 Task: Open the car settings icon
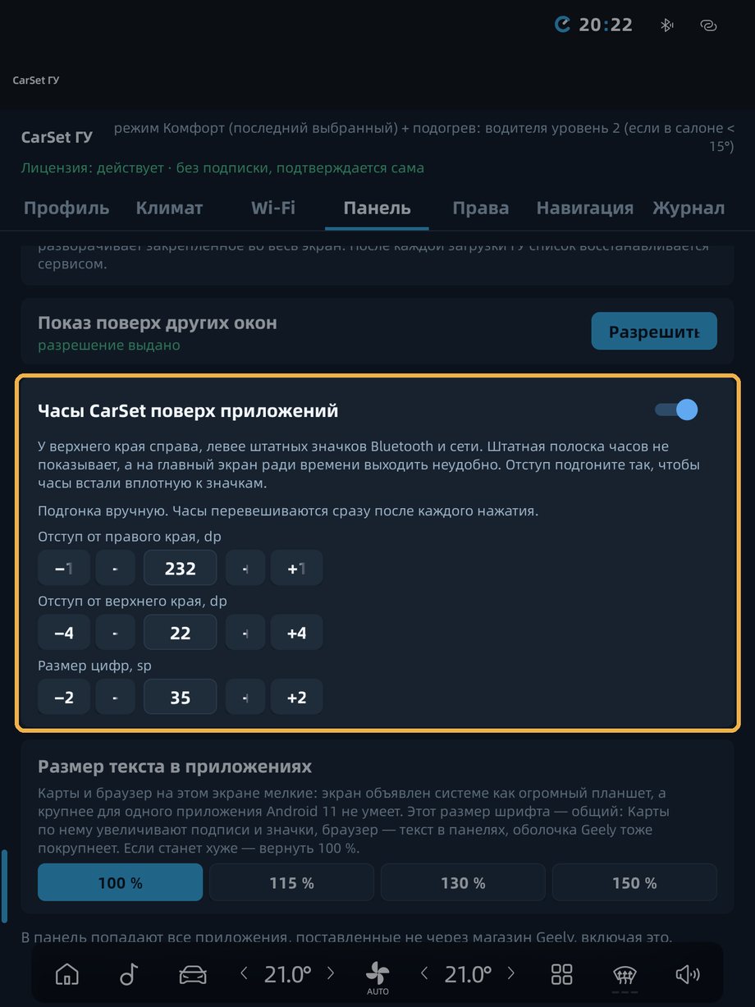(x=193, y=974)
